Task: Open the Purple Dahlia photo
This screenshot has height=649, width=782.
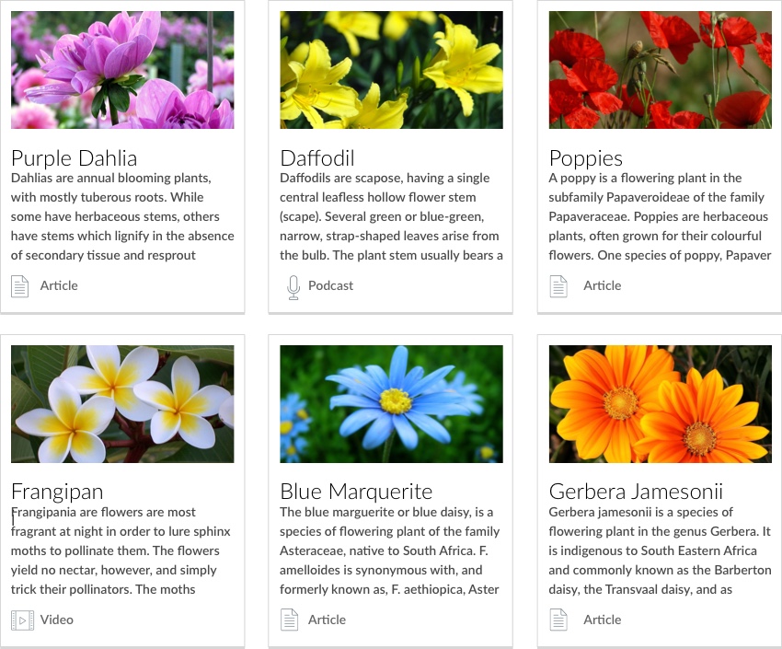Action: coord(122,70)
